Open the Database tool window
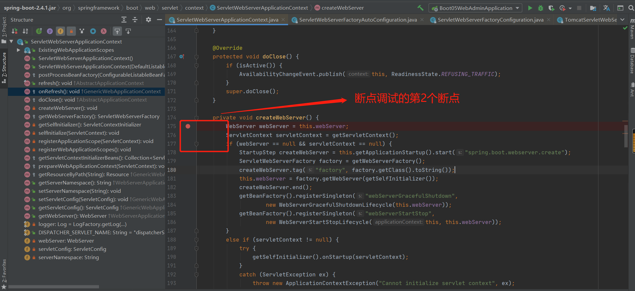The height and width of the screenshot is (291, 635). click(632, 61)
